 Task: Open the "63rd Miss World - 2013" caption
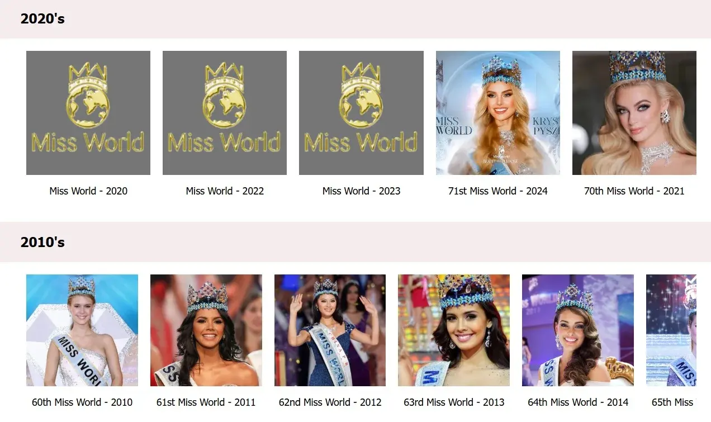point(454,402)
